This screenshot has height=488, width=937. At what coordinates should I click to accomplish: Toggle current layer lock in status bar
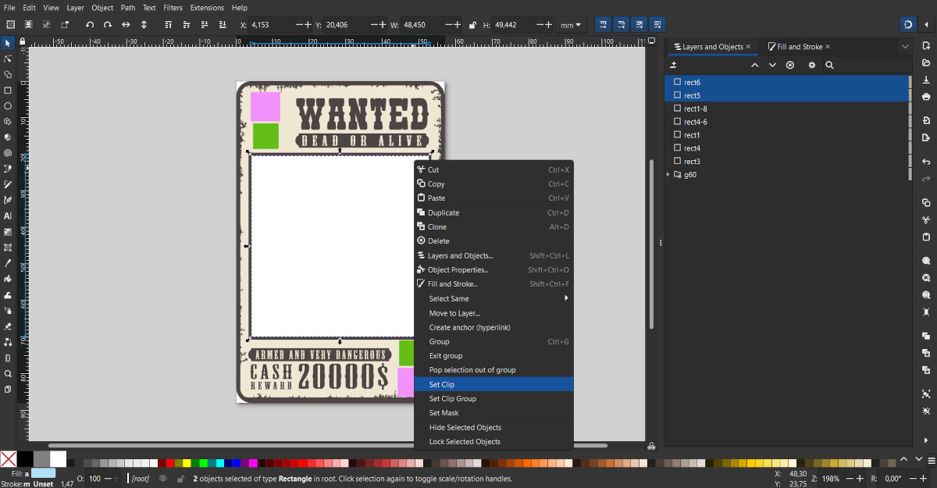pos(180,479)
